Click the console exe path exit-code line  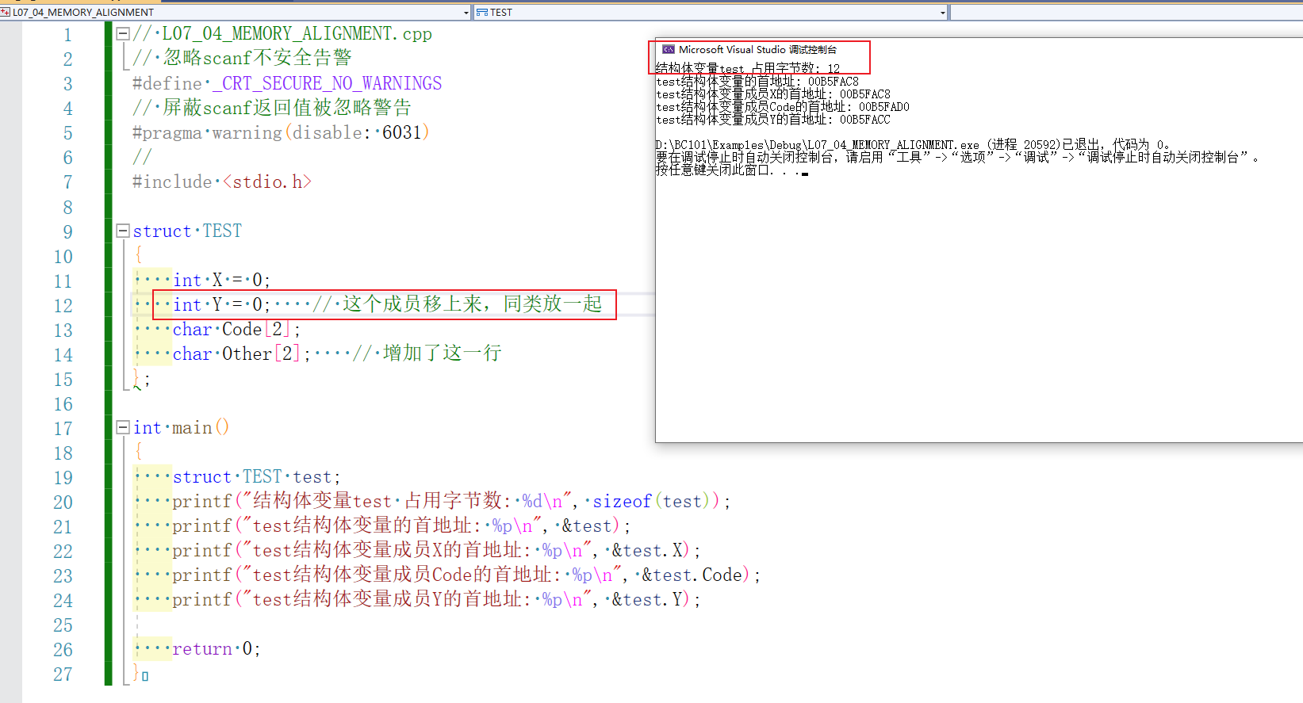[913, 145]
